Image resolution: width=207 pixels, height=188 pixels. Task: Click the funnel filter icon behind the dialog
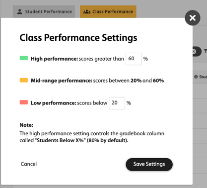pyautogui.click(x=206, y=51)
